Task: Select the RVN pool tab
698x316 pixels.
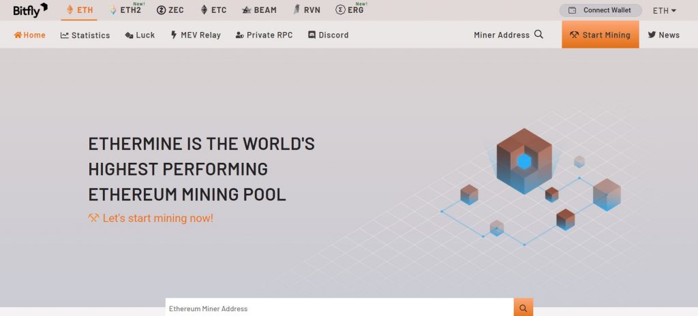Action: [307, 10]
